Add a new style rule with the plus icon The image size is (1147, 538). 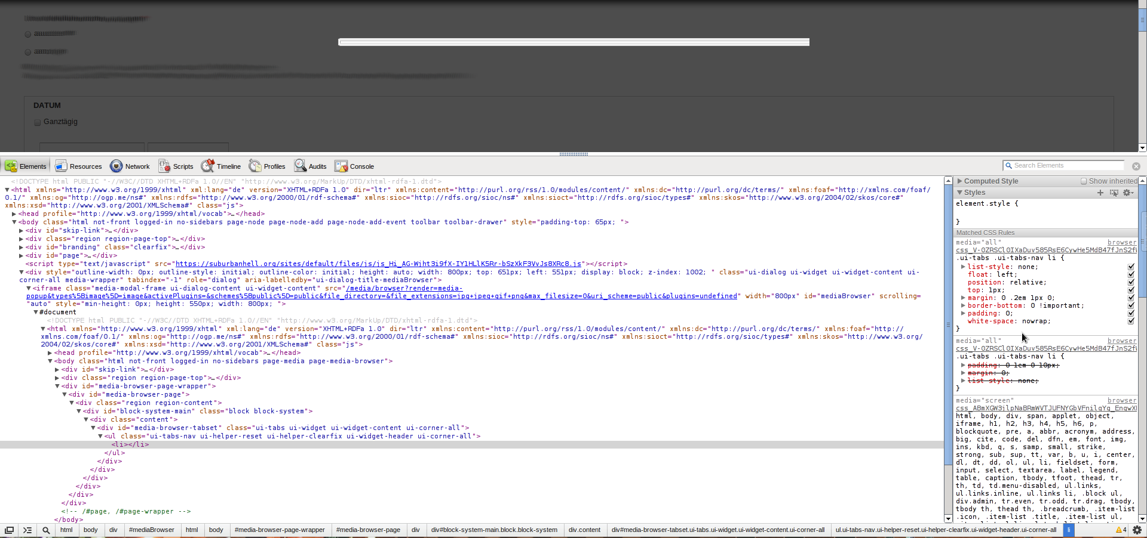(x=1101, y=193)
